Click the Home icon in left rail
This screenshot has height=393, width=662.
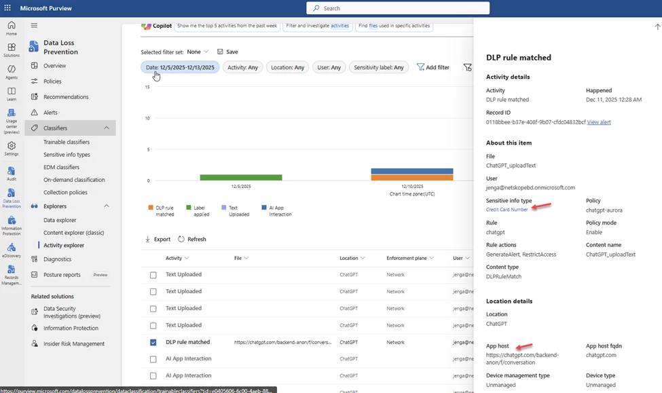tap(12, 25)
